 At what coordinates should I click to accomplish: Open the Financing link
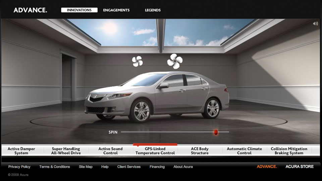(157, 167)
